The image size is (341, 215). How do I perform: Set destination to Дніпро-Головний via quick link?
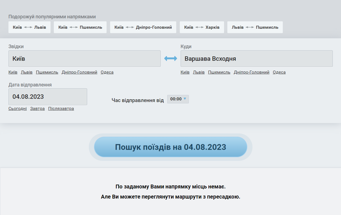(251, 72)
